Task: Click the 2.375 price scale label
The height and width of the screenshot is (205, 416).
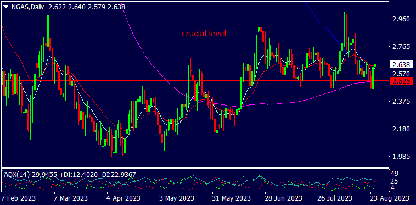Action: pos(402,102)
